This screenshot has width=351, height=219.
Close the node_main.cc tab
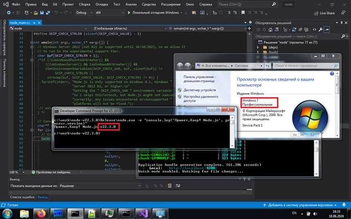tap(39, 23)
